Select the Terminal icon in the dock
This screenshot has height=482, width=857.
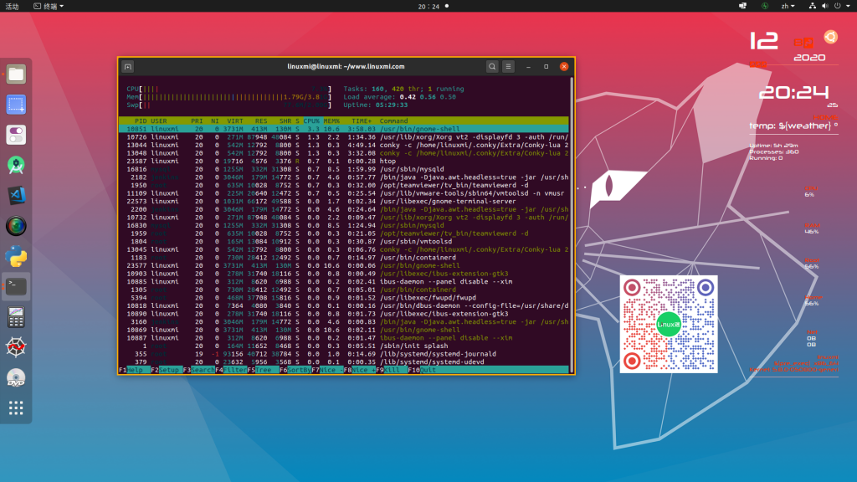(16, 286)
